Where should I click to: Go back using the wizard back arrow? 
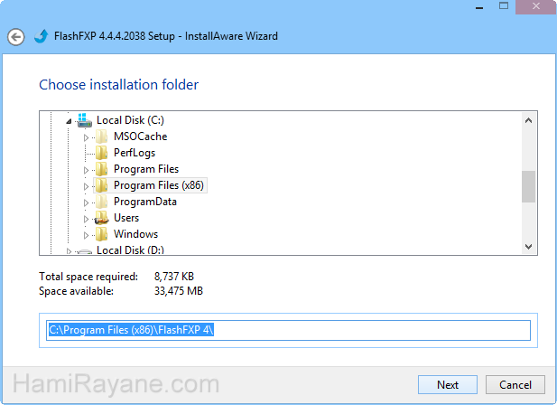click(x=16, y=37)
